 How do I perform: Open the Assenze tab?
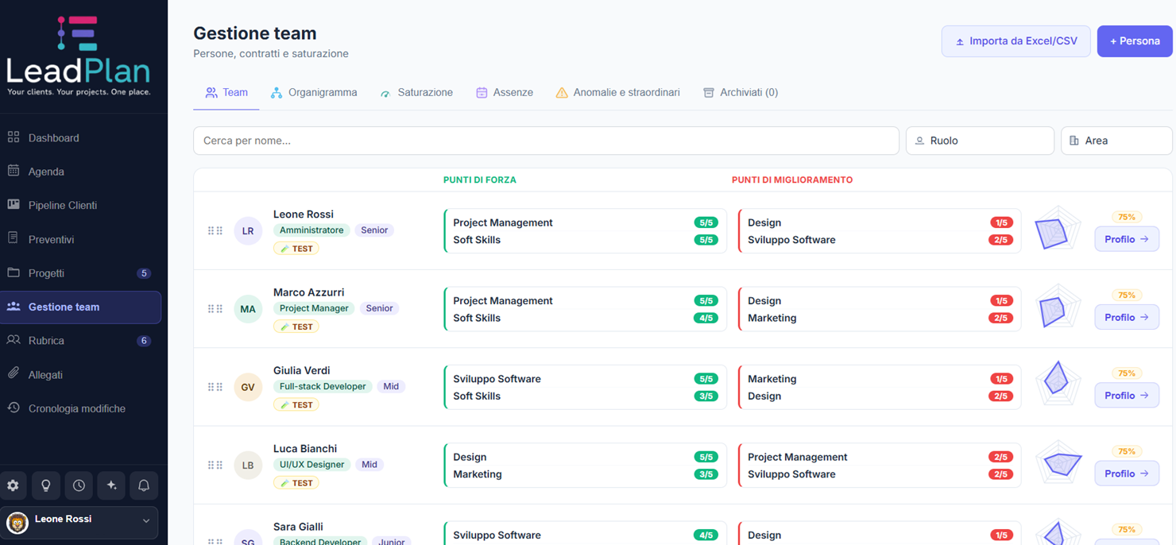(x=505, y=92)
